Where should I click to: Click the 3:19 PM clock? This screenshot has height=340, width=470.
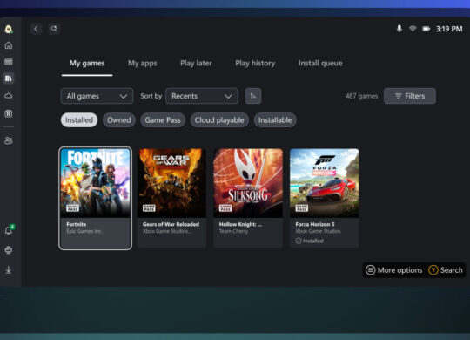pyautogui.click(x=449, y=29)
